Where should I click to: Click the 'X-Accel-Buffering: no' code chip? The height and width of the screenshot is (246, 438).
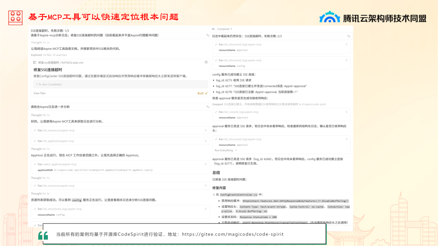click(x=251, y=212)
